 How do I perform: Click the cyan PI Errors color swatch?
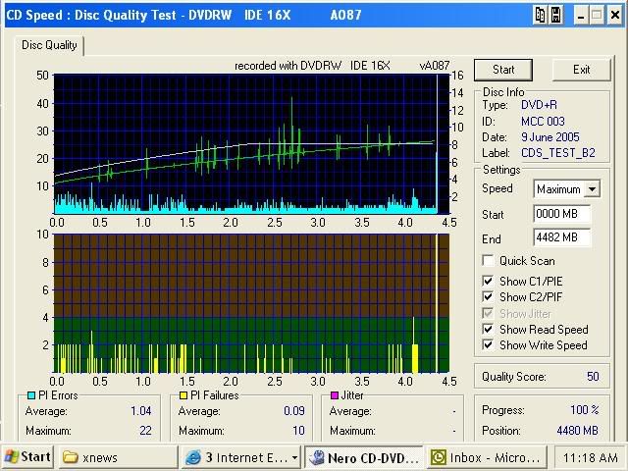[30, 395]
